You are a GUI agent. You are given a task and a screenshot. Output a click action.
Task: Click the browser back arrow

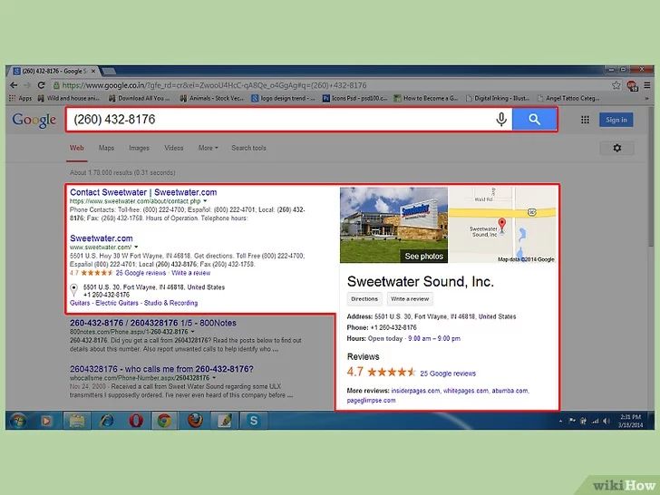coord(14,85)
